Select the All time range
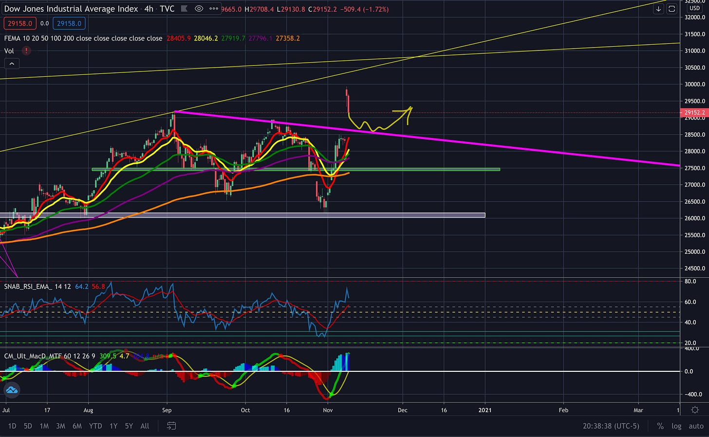Viewport: 709px width, 437px height. click(x=145, y=426)
